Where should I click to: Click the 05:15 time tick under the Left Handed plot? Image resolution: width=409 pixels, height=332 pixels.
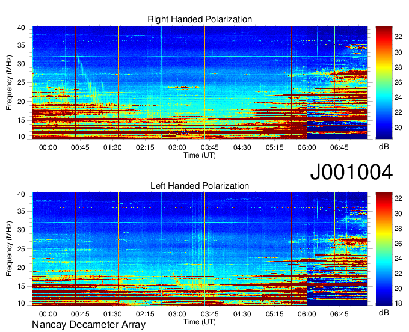click(275, 314)
